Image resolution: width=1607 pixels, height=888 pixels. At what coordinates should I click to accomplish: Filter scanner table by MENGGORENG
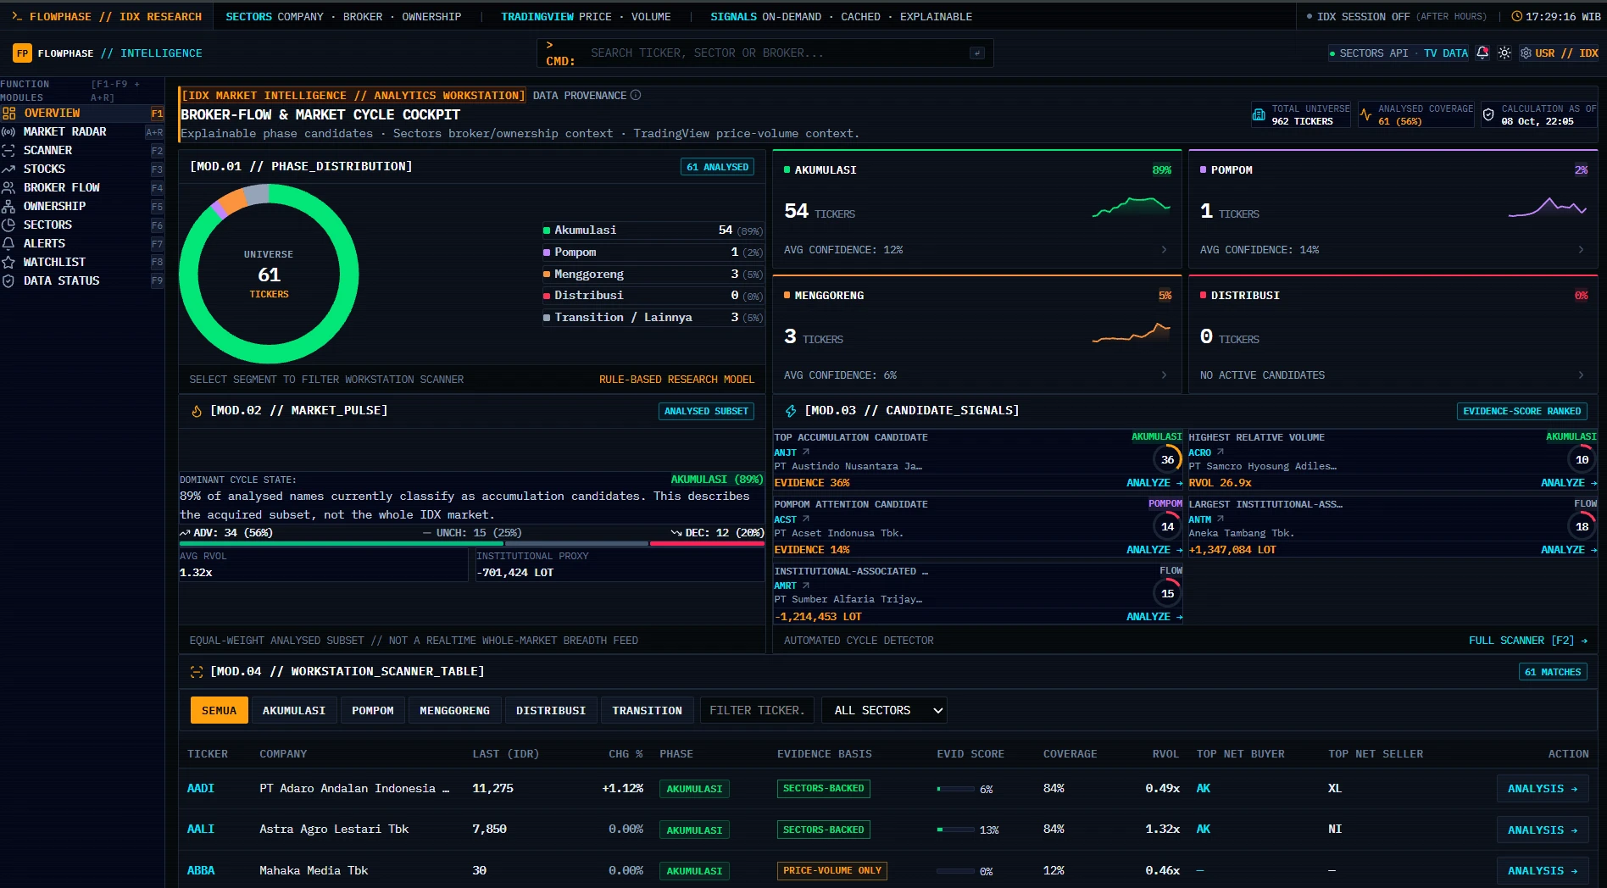click(x=454, y=710)
